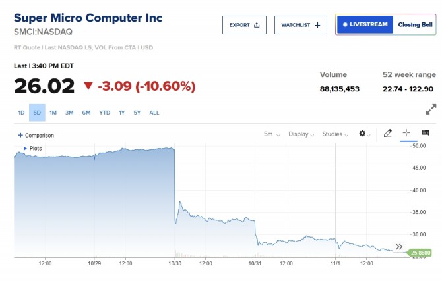Open the Display dropdown

tap(301, 134)
